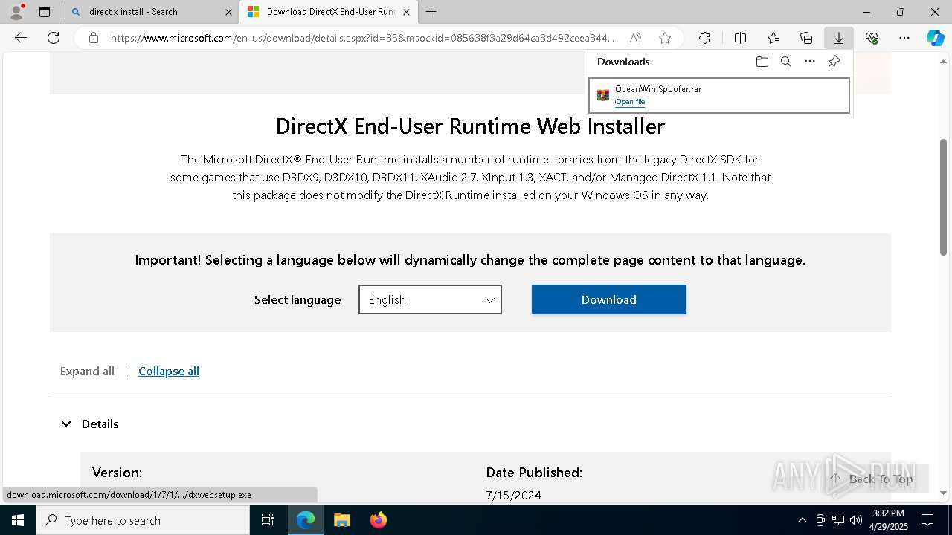952x535 pixels.
Task: Close the 'direct x install - Search' tab
Action: tap(228, 12)
